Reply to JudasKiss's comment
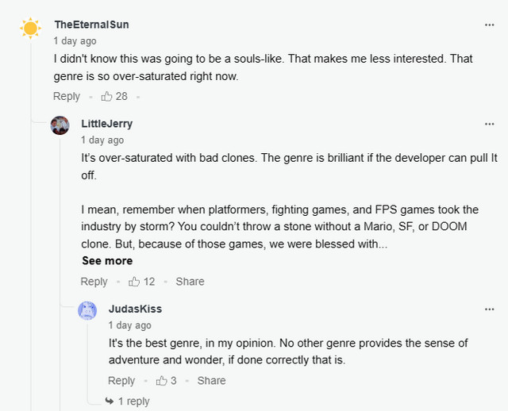508x411 pixels. [121, 381]
